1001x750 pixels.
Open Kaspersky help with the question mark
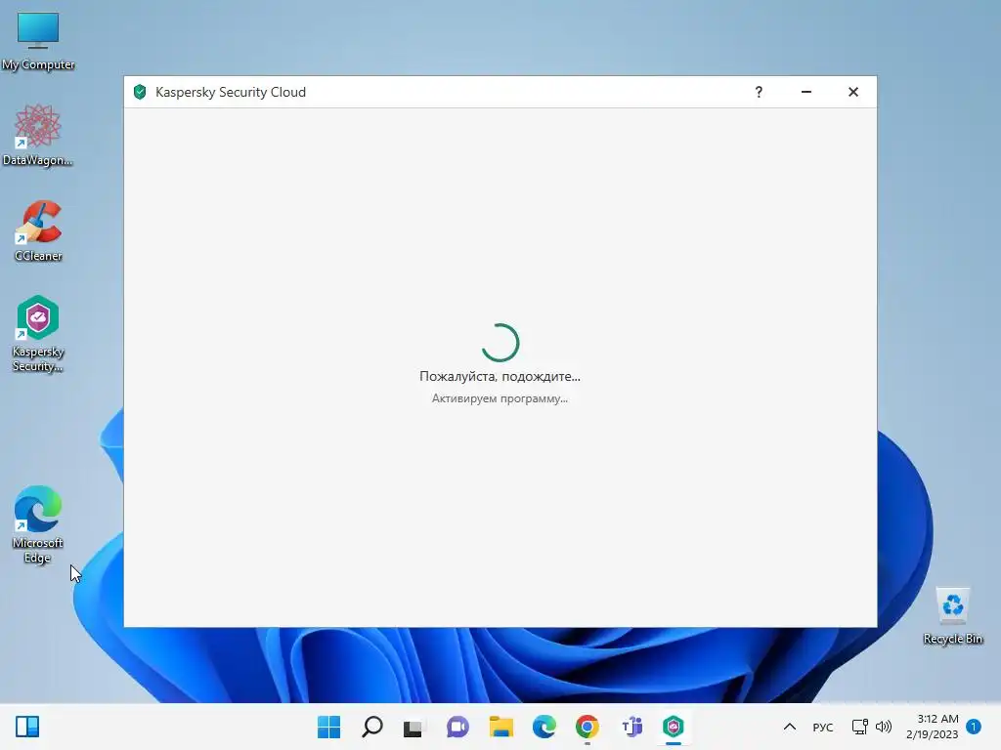pyautogui.click(x=759, y=92)
